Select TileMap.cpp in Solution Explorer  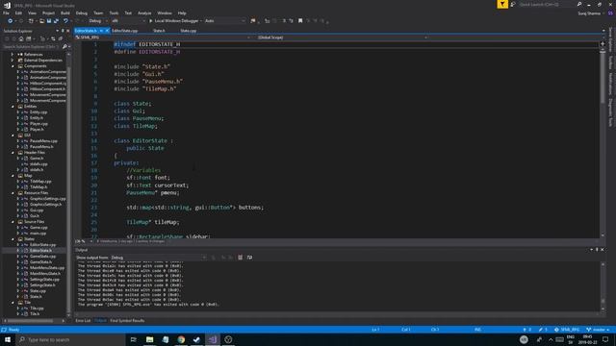(40, 182)
